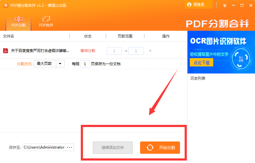Click the 历史列表 heading
Image resolution: width=255 pixels, height=163 pixels.
(x=198, y=78)
